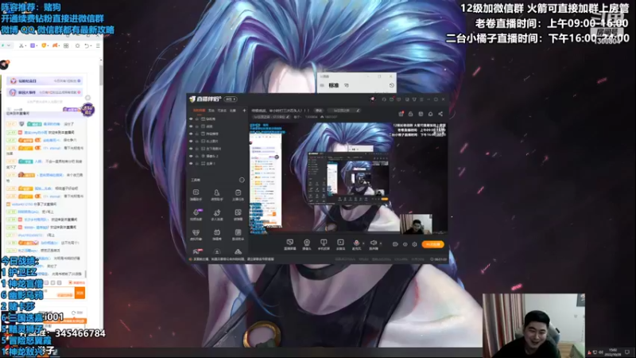Open the Calculator hamburger navigation menu
The height and width of the screenshot is (358, 636).
coord(322,86)
